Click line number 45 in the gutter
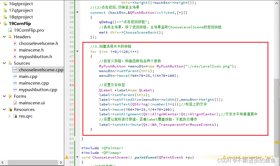Screen dimensions: 280x166 tap(72, 47)
